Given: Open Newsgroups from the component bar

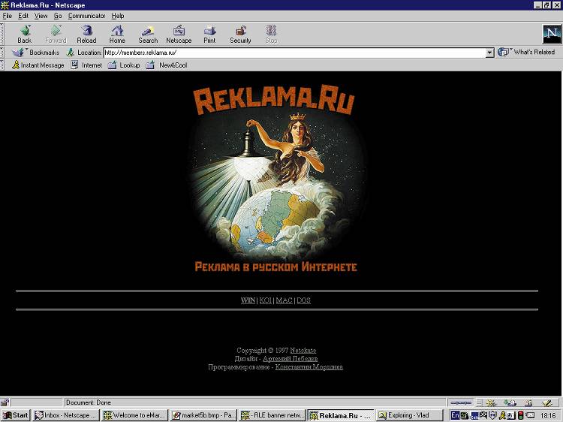Looking at the screenshot, I should 528,402.
